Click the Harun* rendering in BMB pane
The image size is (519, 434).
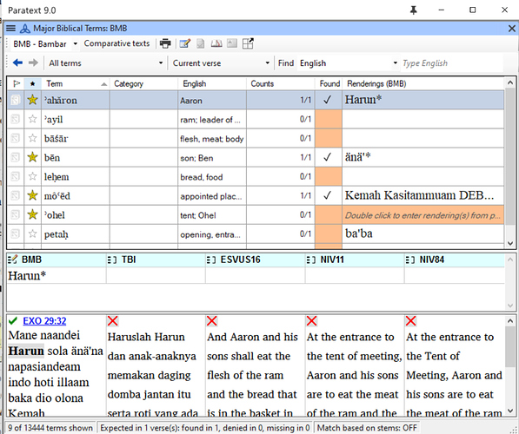click(27, 275)
